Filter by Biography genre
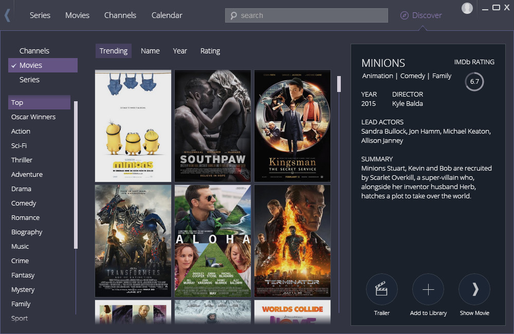Viewport: 514px width, 334px height. coord(27,232)
